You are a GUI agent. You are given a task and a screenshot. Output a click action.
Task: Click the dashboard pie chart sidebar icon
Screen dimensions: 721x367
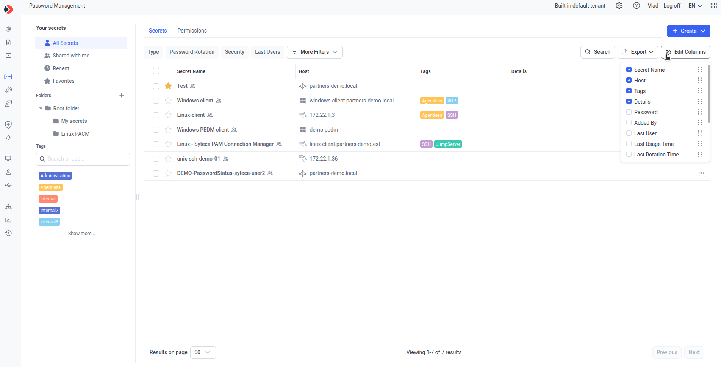(x=8, y=29)
